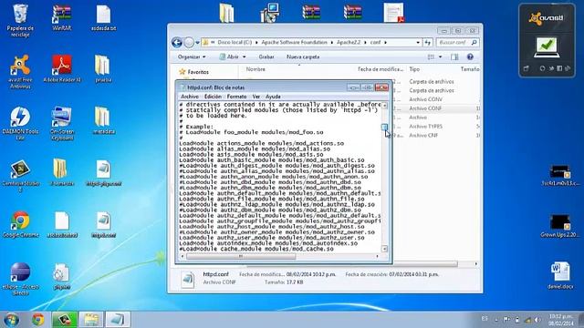Select the DAEMON Tools Lite desktop icon
This screenshot has width=584, height=328.
[x=20, y=123]
